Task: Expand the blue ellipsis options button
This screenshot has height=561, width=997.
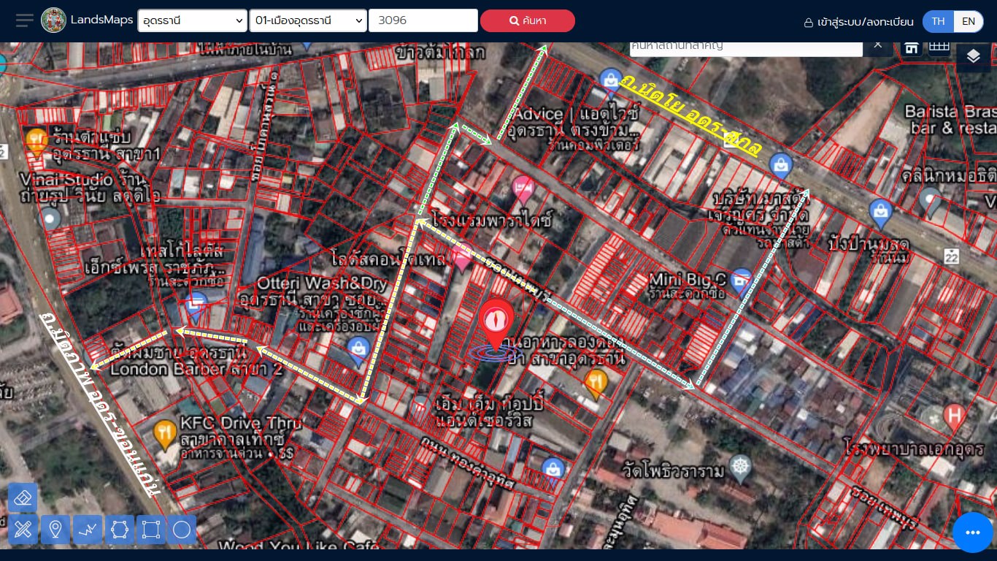Action: click(972, 533)
